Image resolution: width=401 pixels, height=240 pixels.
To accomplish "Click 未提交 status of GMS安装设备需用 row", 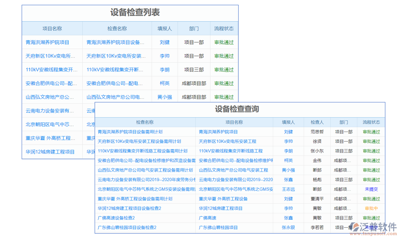I will [371, 189].
